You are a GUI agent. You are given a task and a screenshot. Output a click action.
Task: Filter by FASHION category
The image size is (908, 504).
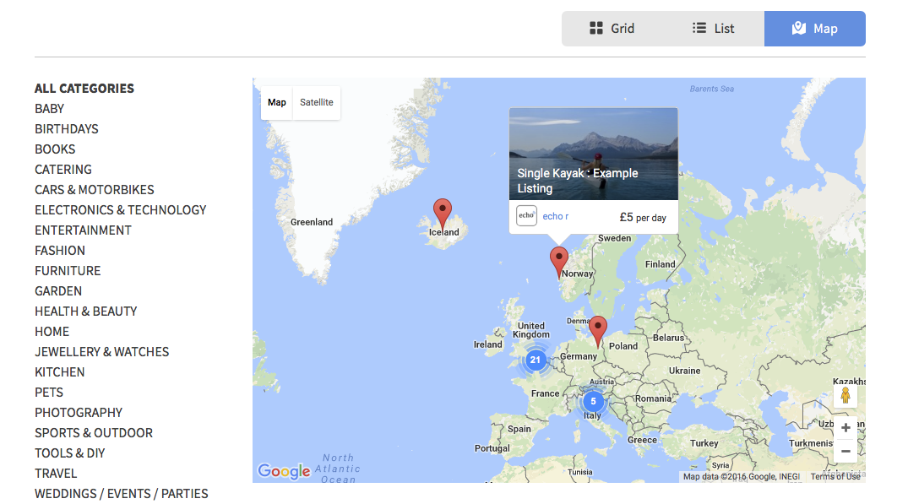(x=60, y=251)
